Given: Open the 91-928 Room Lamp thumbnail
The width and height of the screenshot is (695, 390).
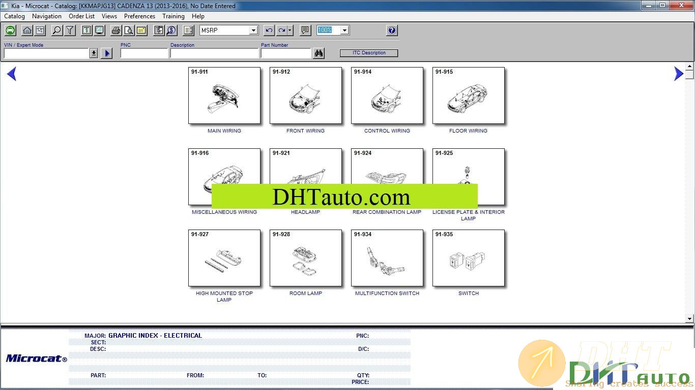Looking at the screenshot, I should (306, 258).
